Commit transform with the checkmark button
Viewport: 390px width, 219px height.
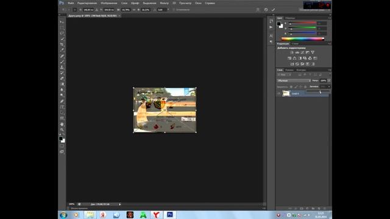273,10
